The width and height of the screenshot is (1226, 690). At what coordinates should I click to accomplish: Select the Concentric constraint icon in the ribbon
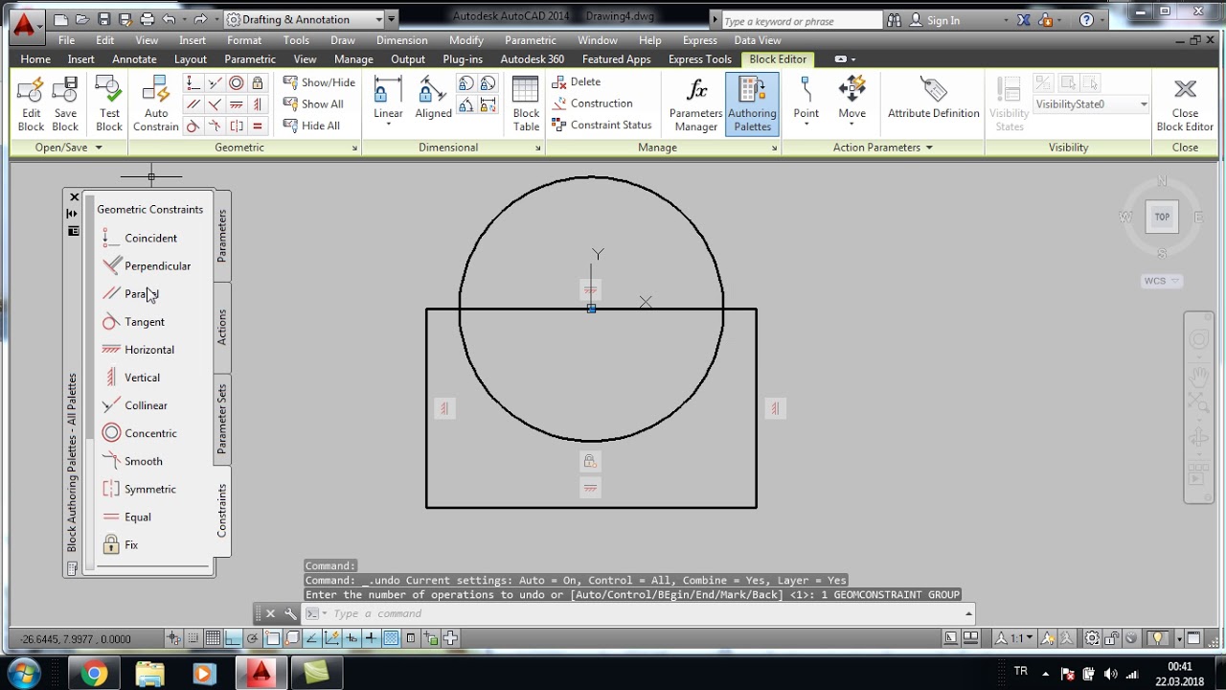coord(236,83)
